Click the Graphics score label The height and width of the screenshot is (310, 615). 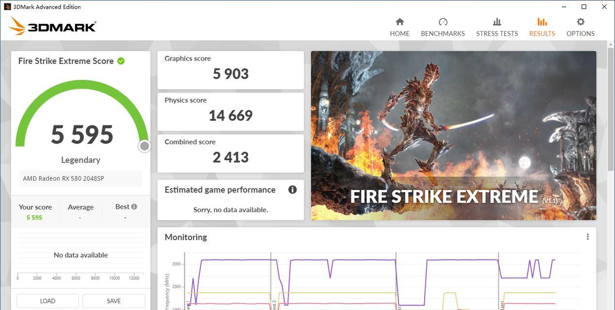click(188, 59)
